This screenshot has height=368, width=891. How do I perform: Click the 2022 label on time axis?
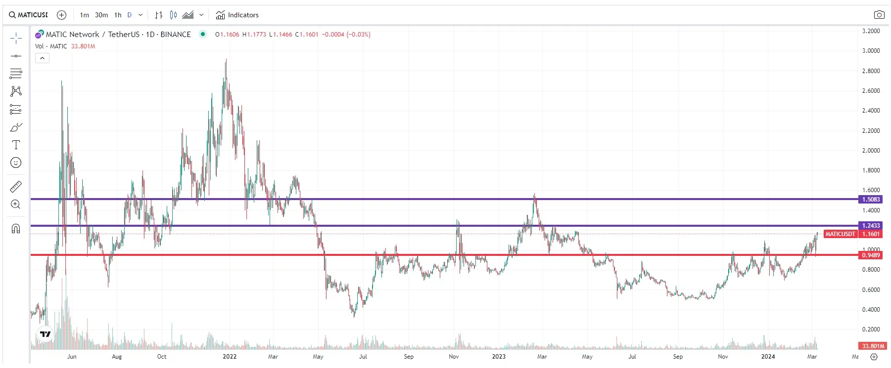tap(230, 357)
